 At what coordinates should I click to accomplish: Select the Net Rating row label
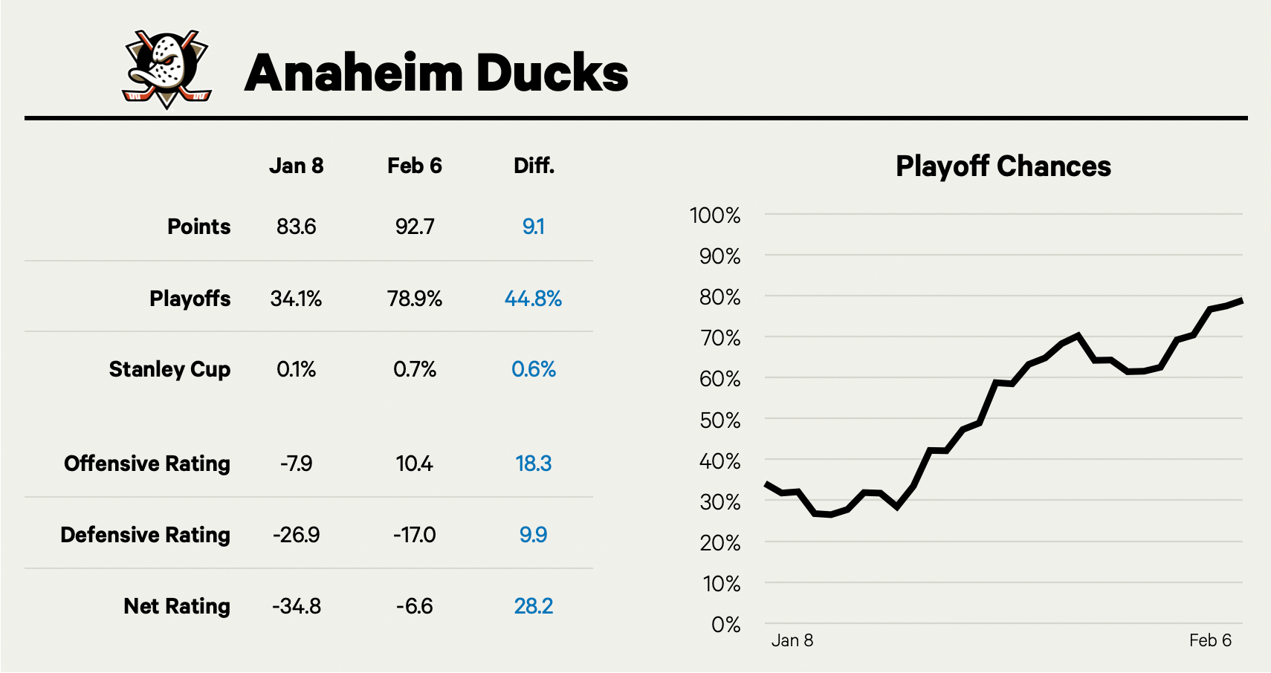click(177, 606)
